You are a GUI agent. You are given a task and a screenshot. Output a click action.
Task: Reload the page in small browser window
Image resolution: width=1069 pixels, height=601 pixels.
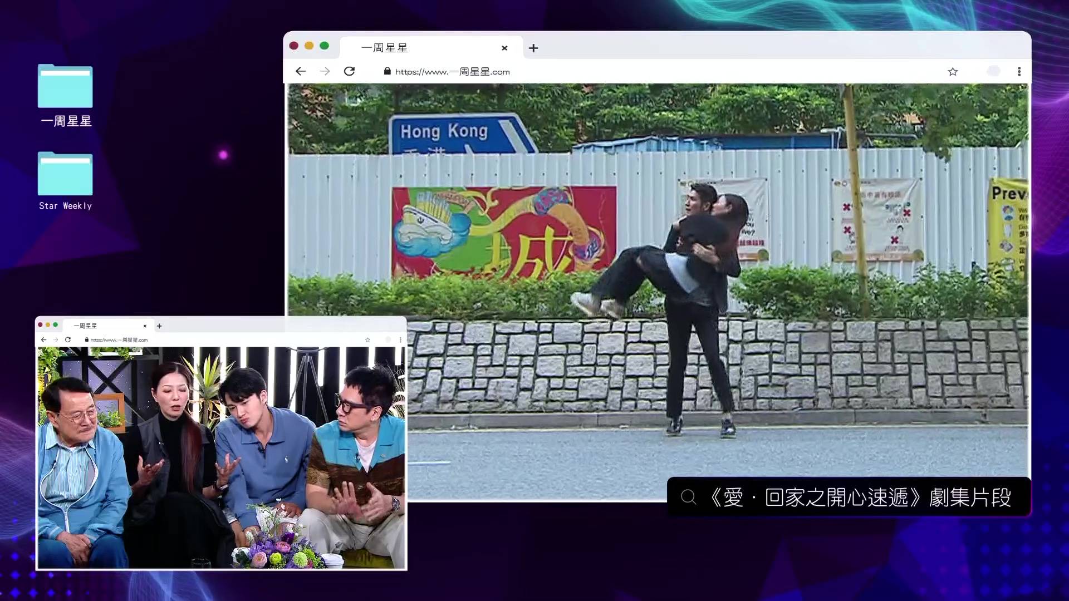[68, 339]
